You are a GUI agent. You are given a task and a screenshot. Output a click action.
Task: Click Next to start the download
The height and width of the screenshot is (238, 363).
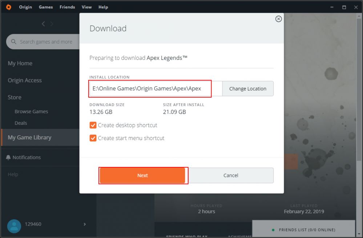142,175
